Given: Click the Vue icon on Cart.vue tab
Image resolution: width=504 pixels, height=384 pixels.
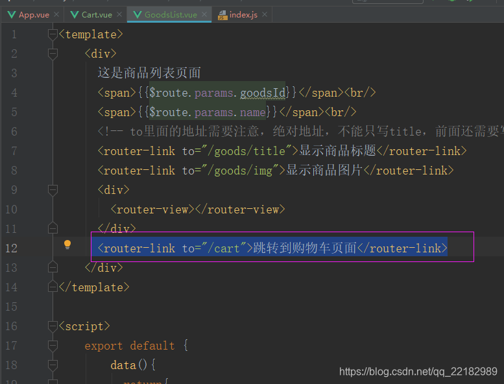Looking at the screenshot, I should [74, 15].
